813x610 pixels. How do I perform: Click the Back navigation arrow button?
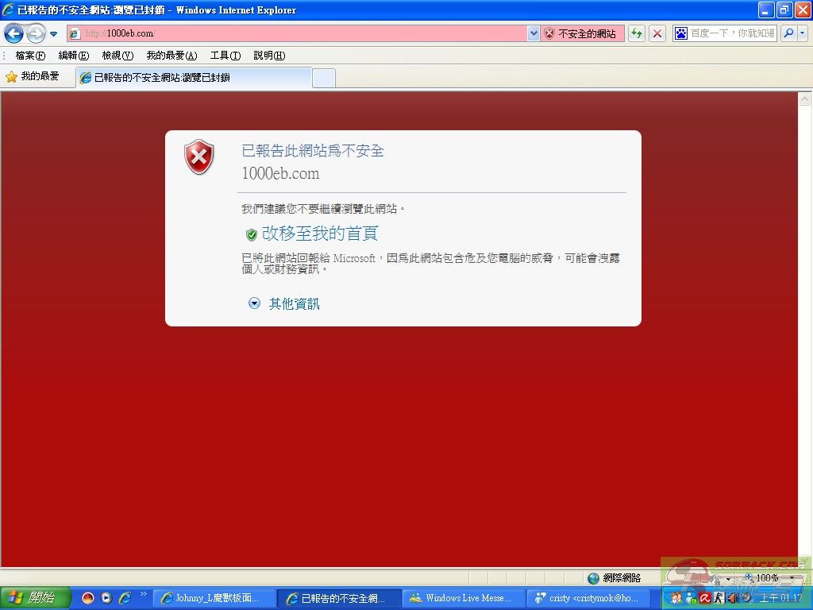coord(13,33)
